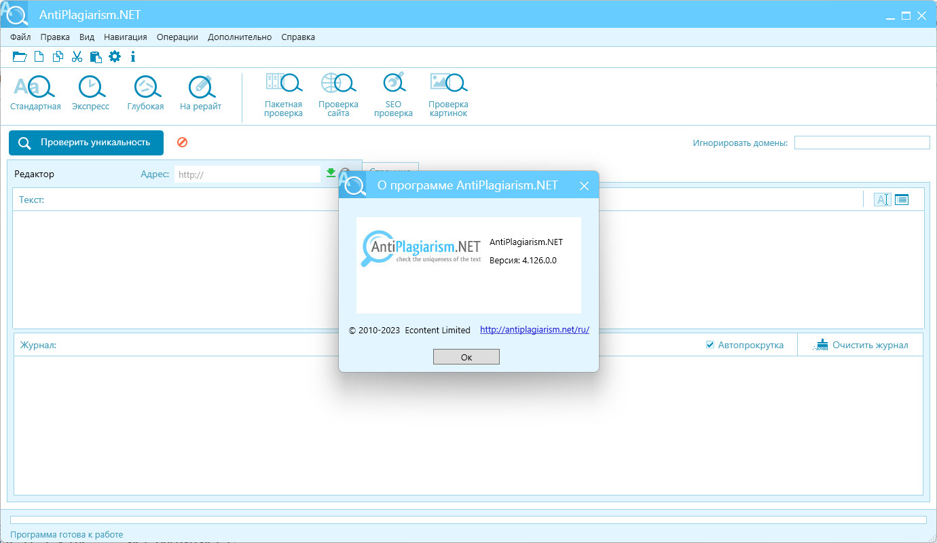Open Пакетная проверка tool
Viewport: 937px width, 543px height.
[283, 95]
